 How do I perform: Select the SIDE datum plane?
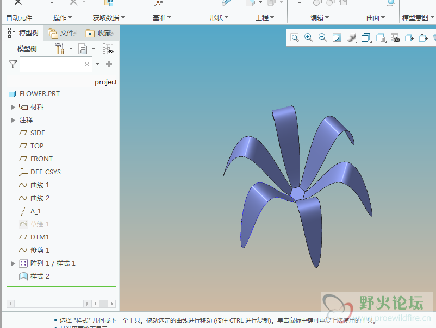coord(38,133)
